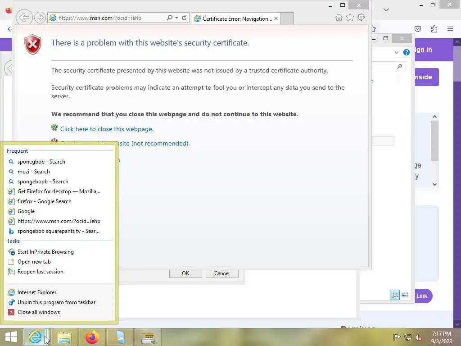Click the search magnifier in background window

point(400,67)
